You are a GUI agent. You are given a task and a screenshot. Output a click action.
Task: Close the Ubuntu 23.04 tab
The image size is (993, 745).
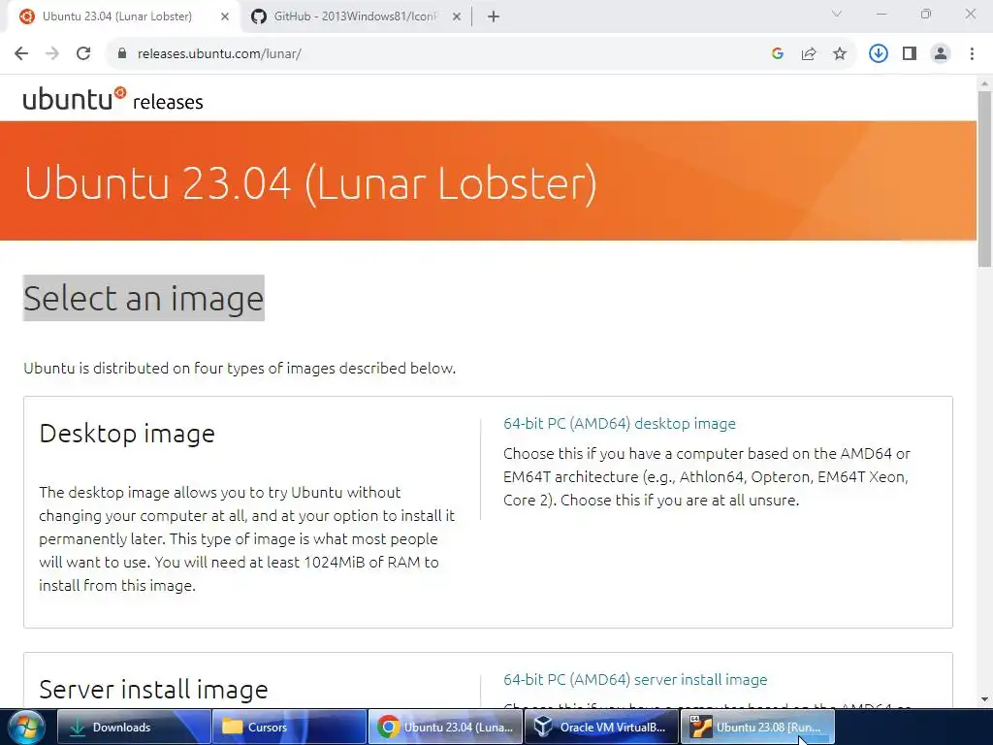click(225, 16)
